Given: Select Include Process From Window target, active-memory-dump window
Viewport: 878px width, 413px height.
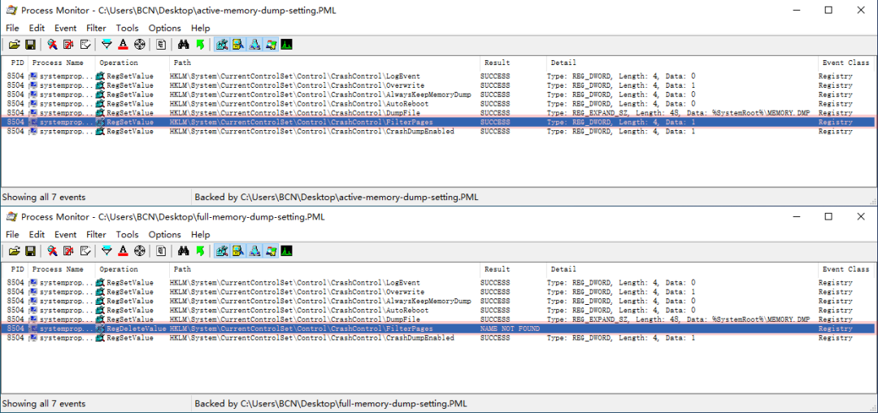Looking at the screenshot, I should [x=140, y=45].
